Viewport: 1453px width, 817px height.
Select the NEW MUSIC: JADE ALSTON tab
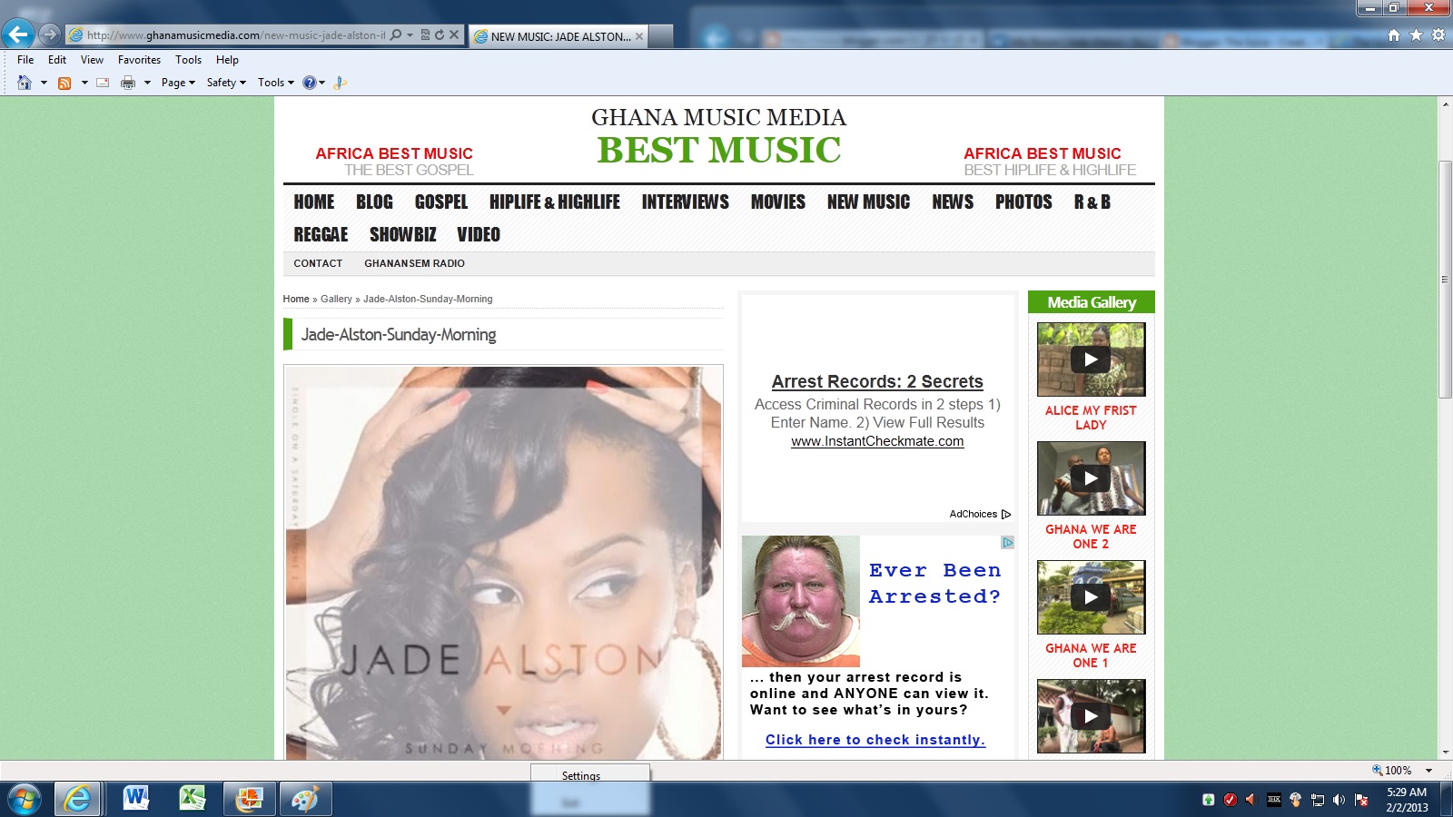[558, 36]
